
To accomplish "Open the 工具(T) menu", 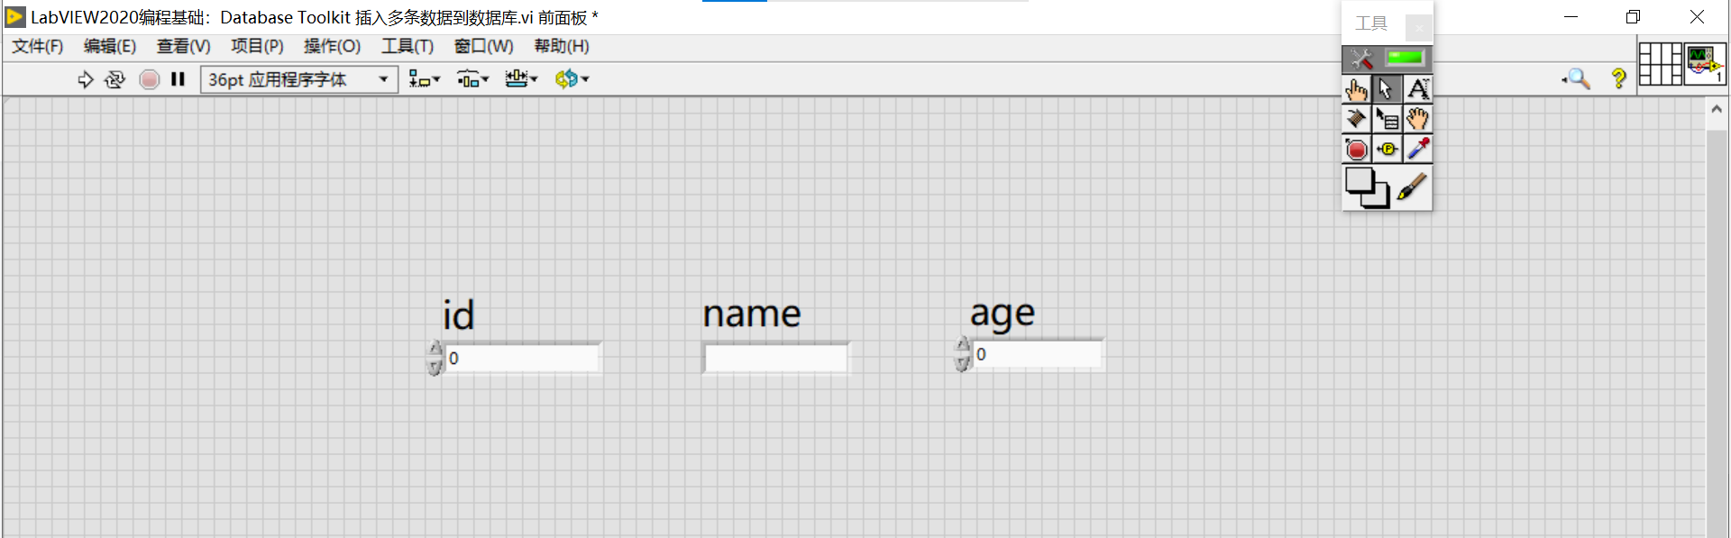I will tap(407, 46).
